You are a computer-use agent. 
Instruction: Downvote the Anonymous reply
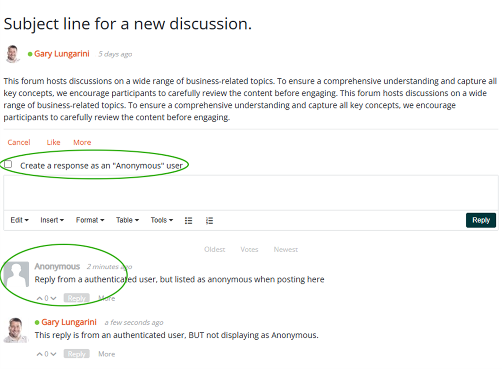(x=53, y=298)
